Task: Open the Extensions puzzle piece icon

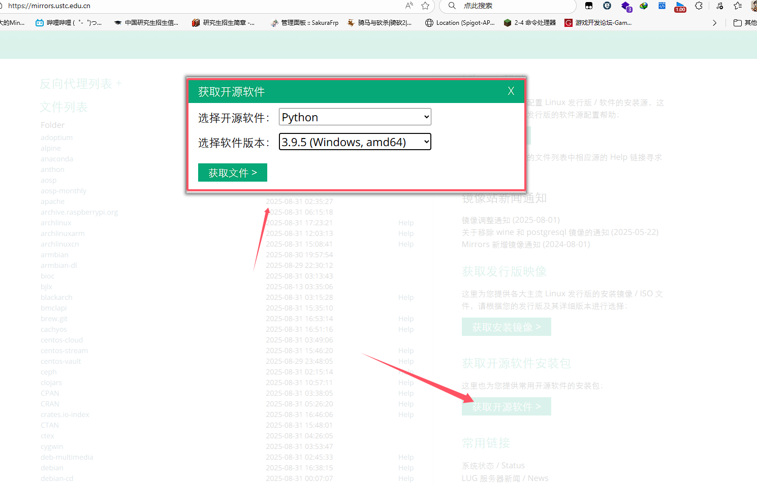Action: pyautogui.click(x=699, y=6)
